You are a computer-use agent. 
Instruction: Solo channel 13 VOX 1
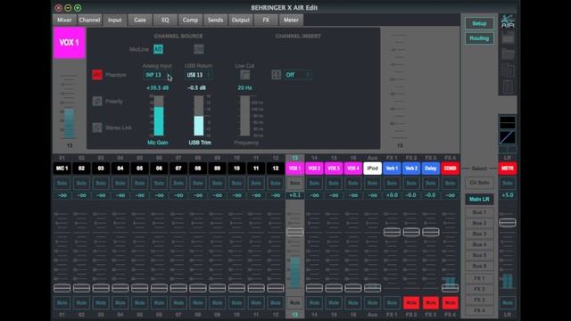tap(294, 183)
